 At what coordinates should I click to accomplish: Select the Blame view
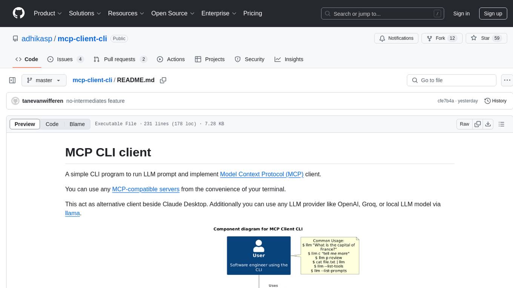(77, 124)
